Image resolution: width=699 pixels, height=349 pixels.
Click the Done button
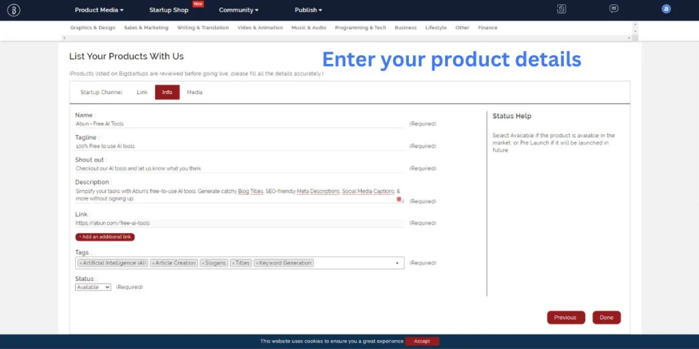tap(606, 318)
